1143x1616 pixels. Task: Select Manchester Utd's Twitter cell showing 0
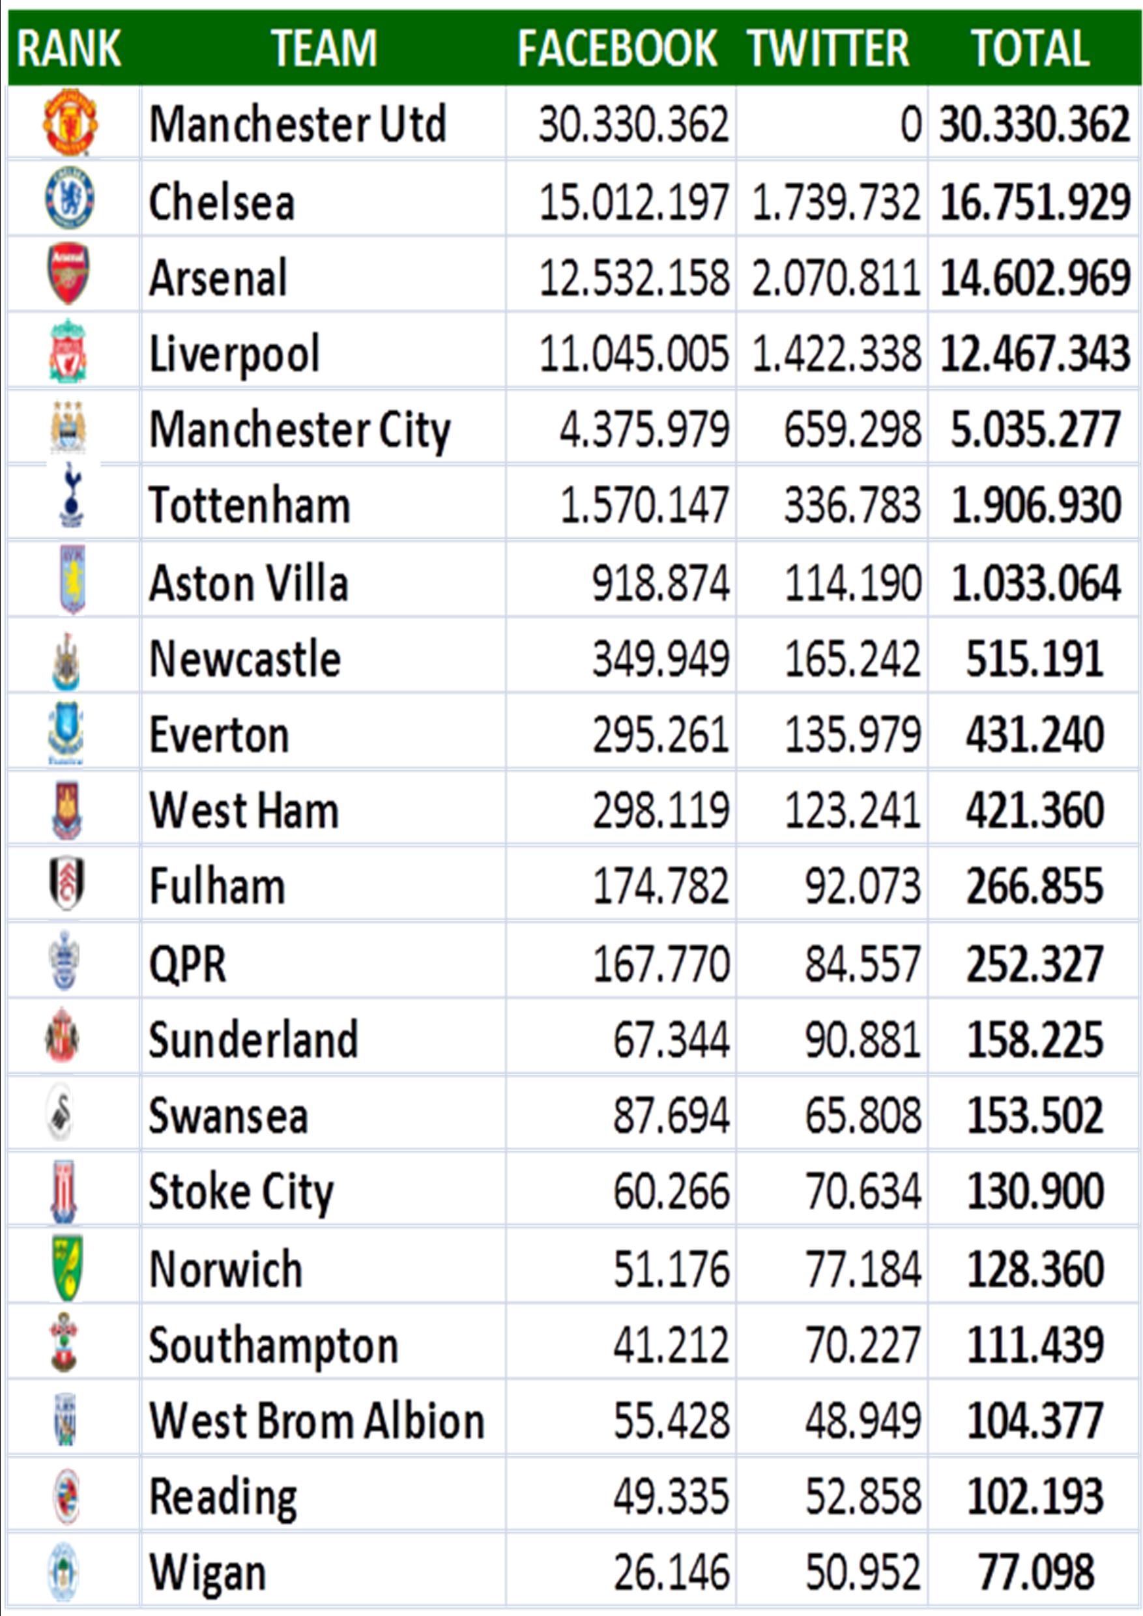832,124
